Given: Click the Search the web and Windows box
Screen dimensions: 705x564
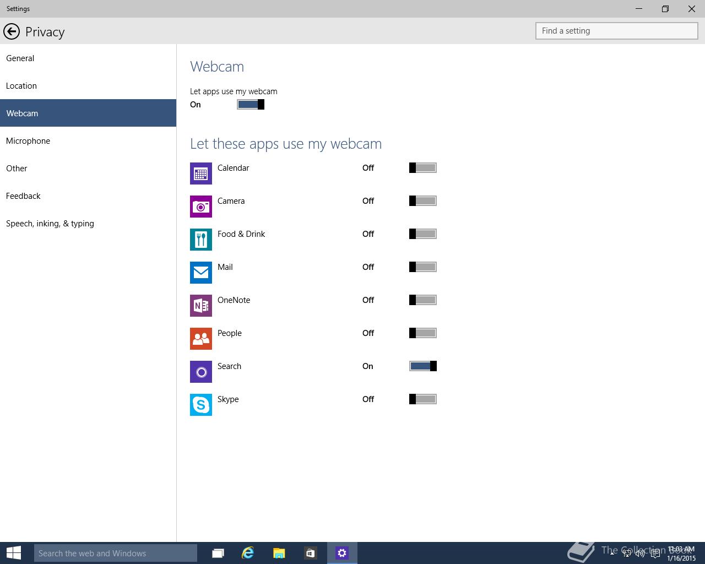Looking at the screenshot, I should [x=115, y=553].
